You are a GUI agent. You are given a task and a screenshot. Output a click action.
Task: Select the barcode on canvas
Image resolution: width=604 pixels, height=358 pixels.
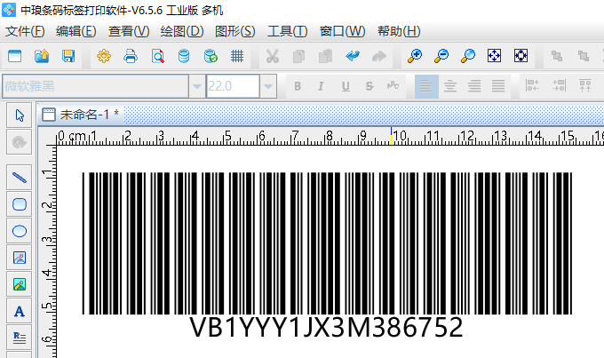click(x=327, y=243)
